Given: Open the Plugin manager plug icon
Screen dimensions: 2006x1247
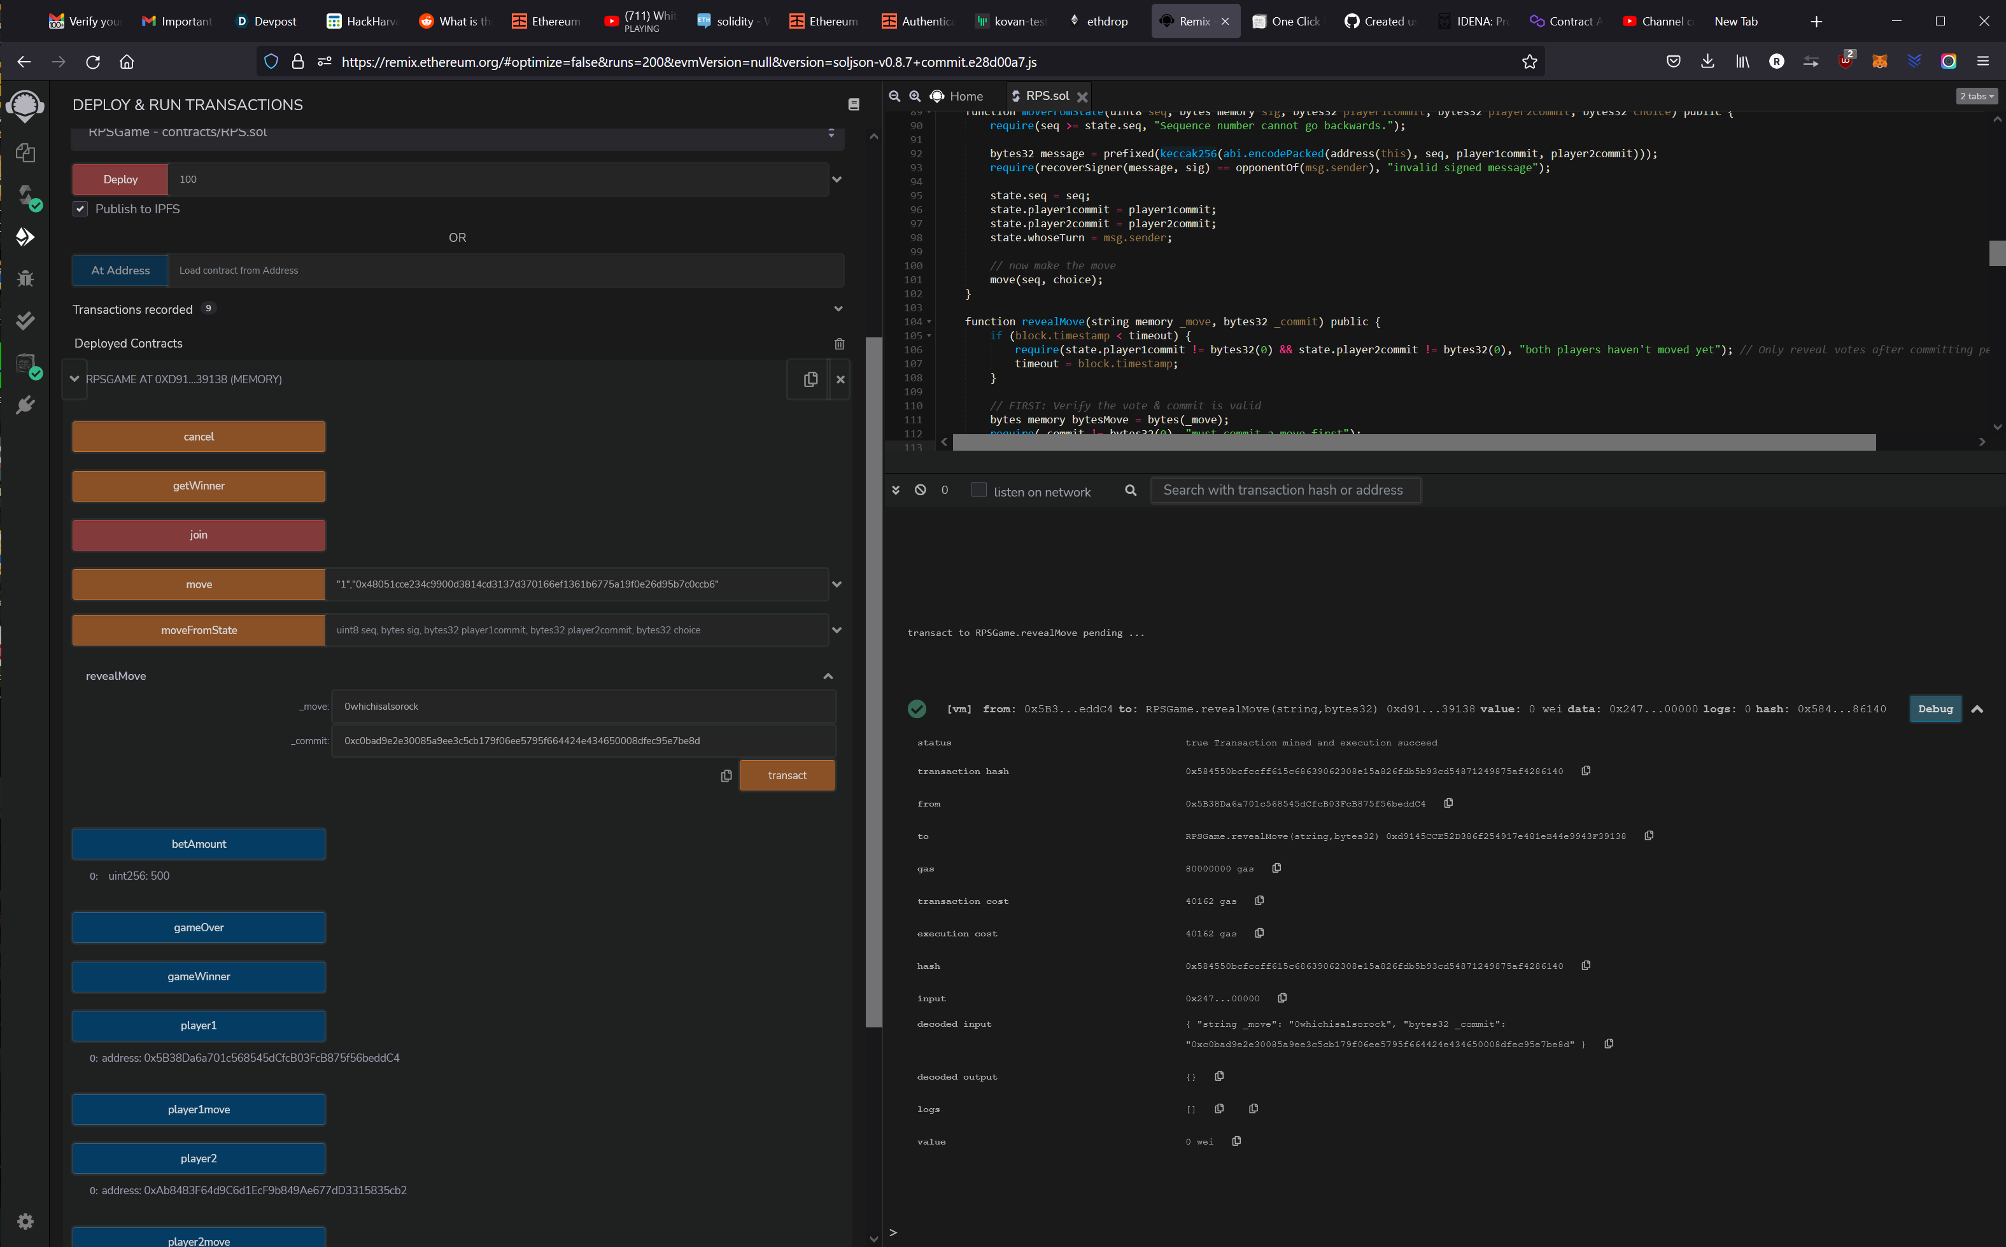Looking at the screenshot, I should pos(25,405).
